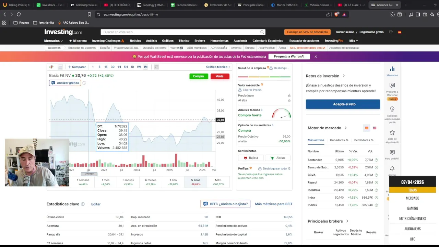Click the Buscar en esta web search field
Viewport: 439px width, 247px height.
coord(183,32)
